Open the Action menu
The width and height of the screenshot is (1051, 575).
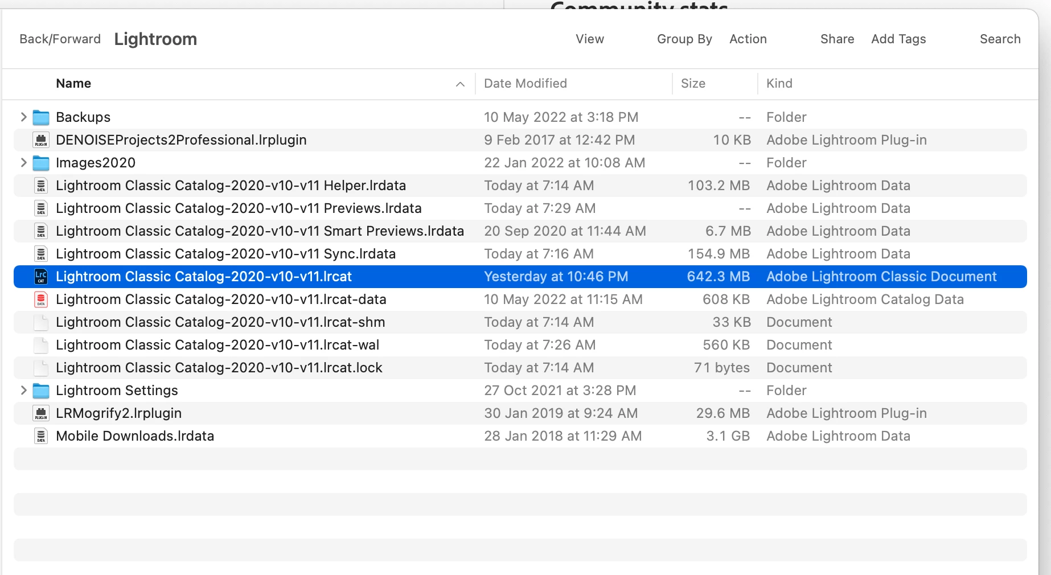pyautogui.click(x=748, y=39)
